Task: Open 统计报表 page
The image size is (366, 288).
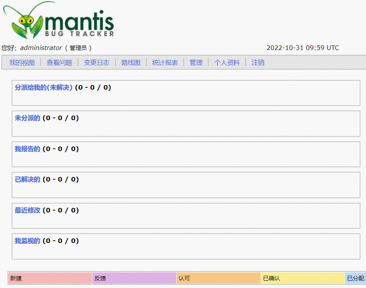Action: pyautogui.click(x=164, y=63)
